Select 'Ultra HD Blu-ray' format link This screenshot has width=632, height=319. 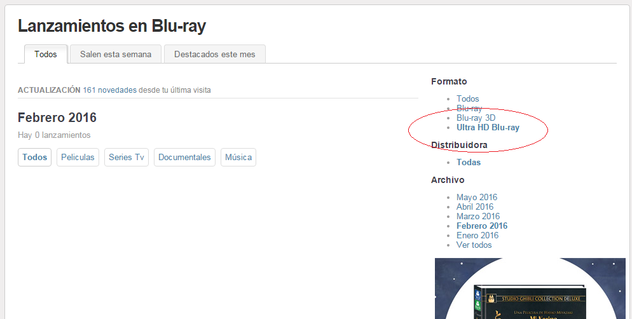tap(488, 127)
